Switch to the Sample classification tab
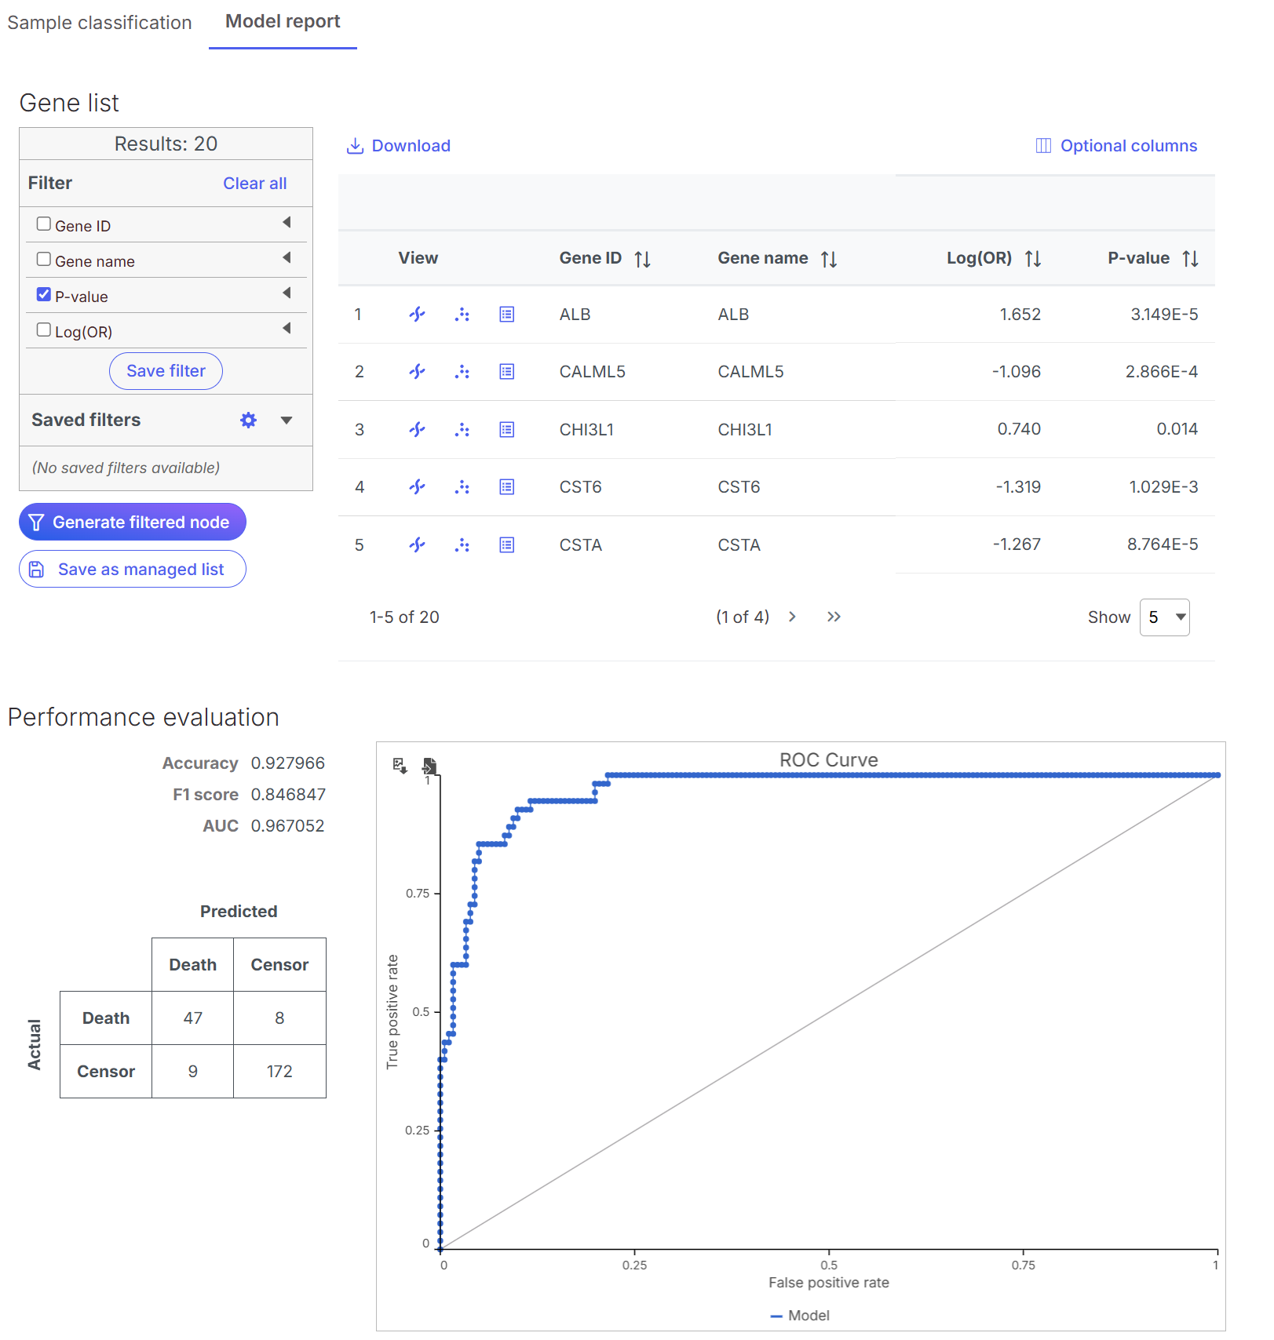Viewport: 1274px width, 1340px height. [x=100, y=23]
